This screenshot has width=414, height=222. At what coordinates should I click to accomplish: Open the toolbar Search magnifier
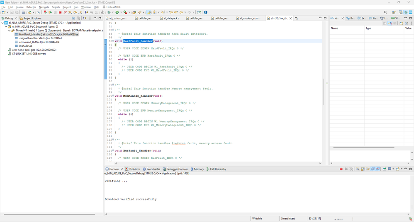(385, 12)
